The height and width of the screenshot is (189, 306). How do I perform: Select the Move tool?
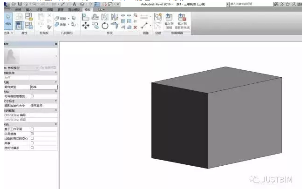click(x=86, y=26)
